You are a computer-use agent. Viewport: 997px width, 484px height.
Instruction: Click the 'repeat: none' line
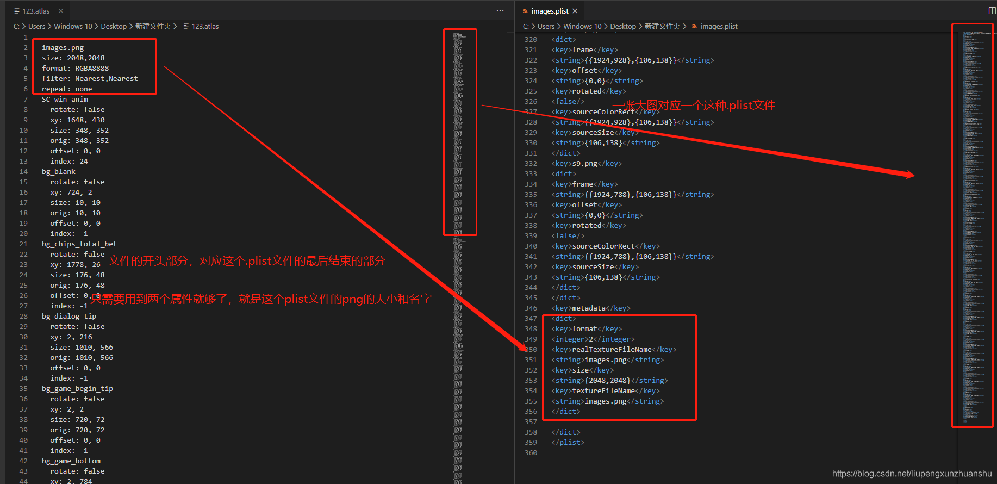pos(67,89)
